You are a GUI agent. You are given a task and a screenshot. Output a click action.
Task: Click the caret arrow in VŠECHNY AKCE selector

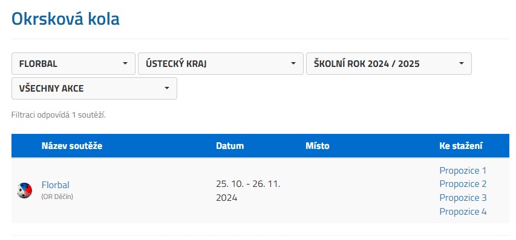coord(167,88)
